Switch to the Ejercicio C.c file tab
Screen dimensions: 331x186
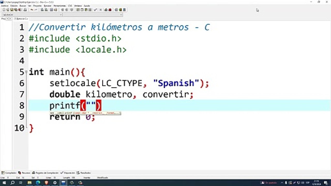[21, 19]
